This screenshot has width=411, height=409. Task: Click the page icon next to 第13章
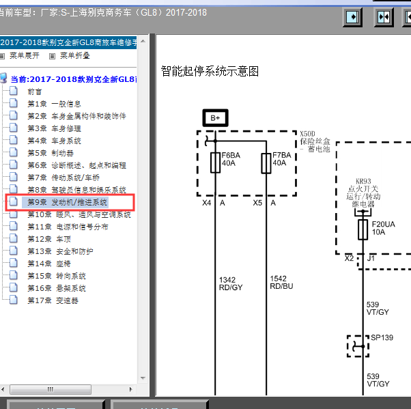pyautogui.click(x=14, y=251)
